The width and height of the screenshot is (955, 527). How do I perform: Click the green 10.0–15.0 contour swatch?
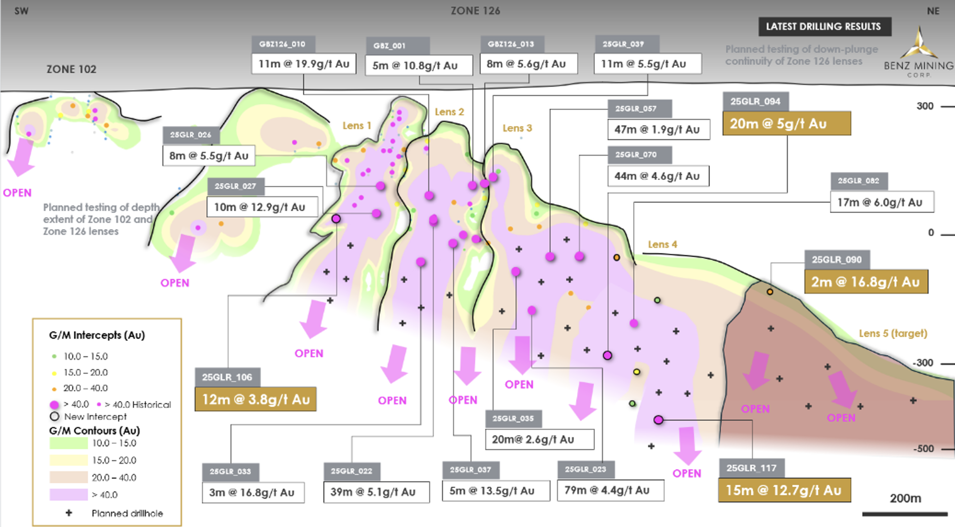pyautogui.click(x=68, y=443)
